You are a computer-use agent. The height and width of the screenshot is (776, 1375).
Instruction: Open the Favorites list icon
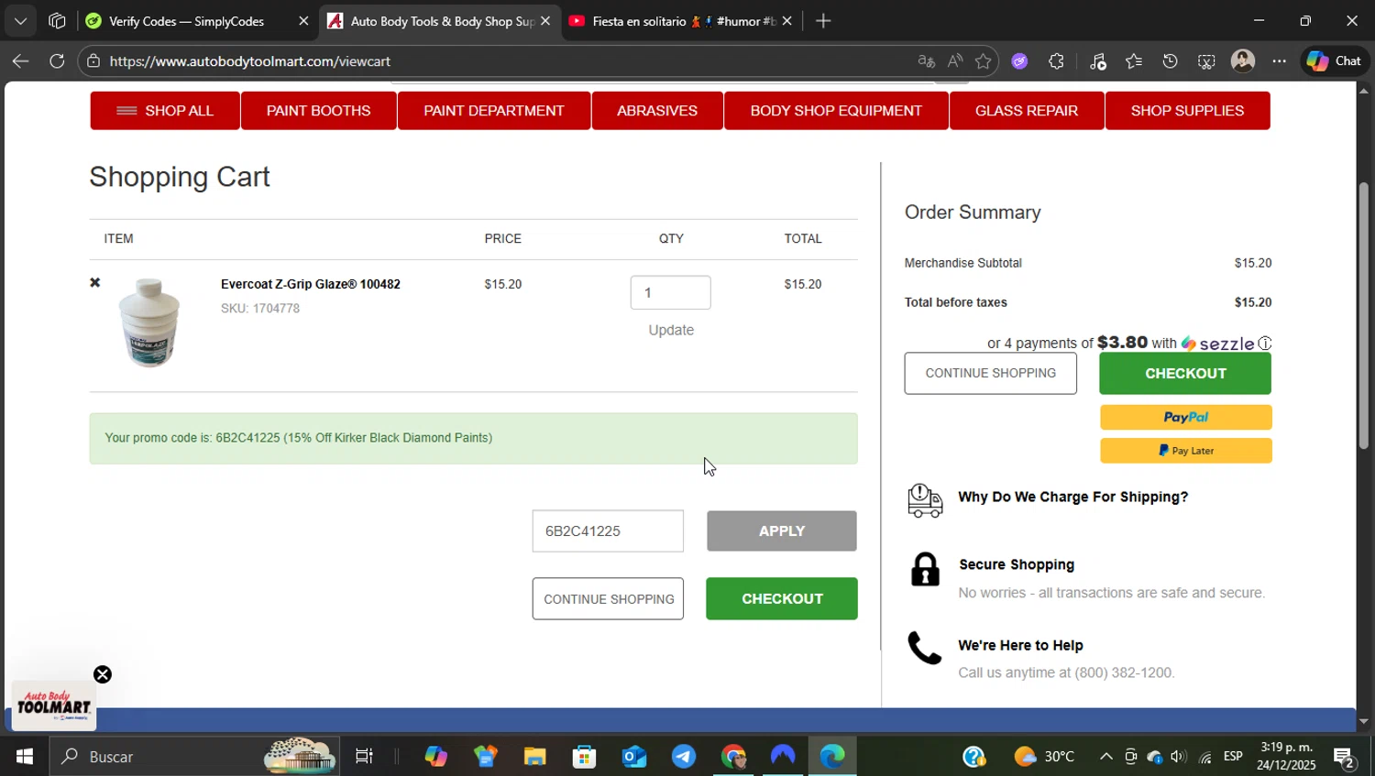[1134, 61]
